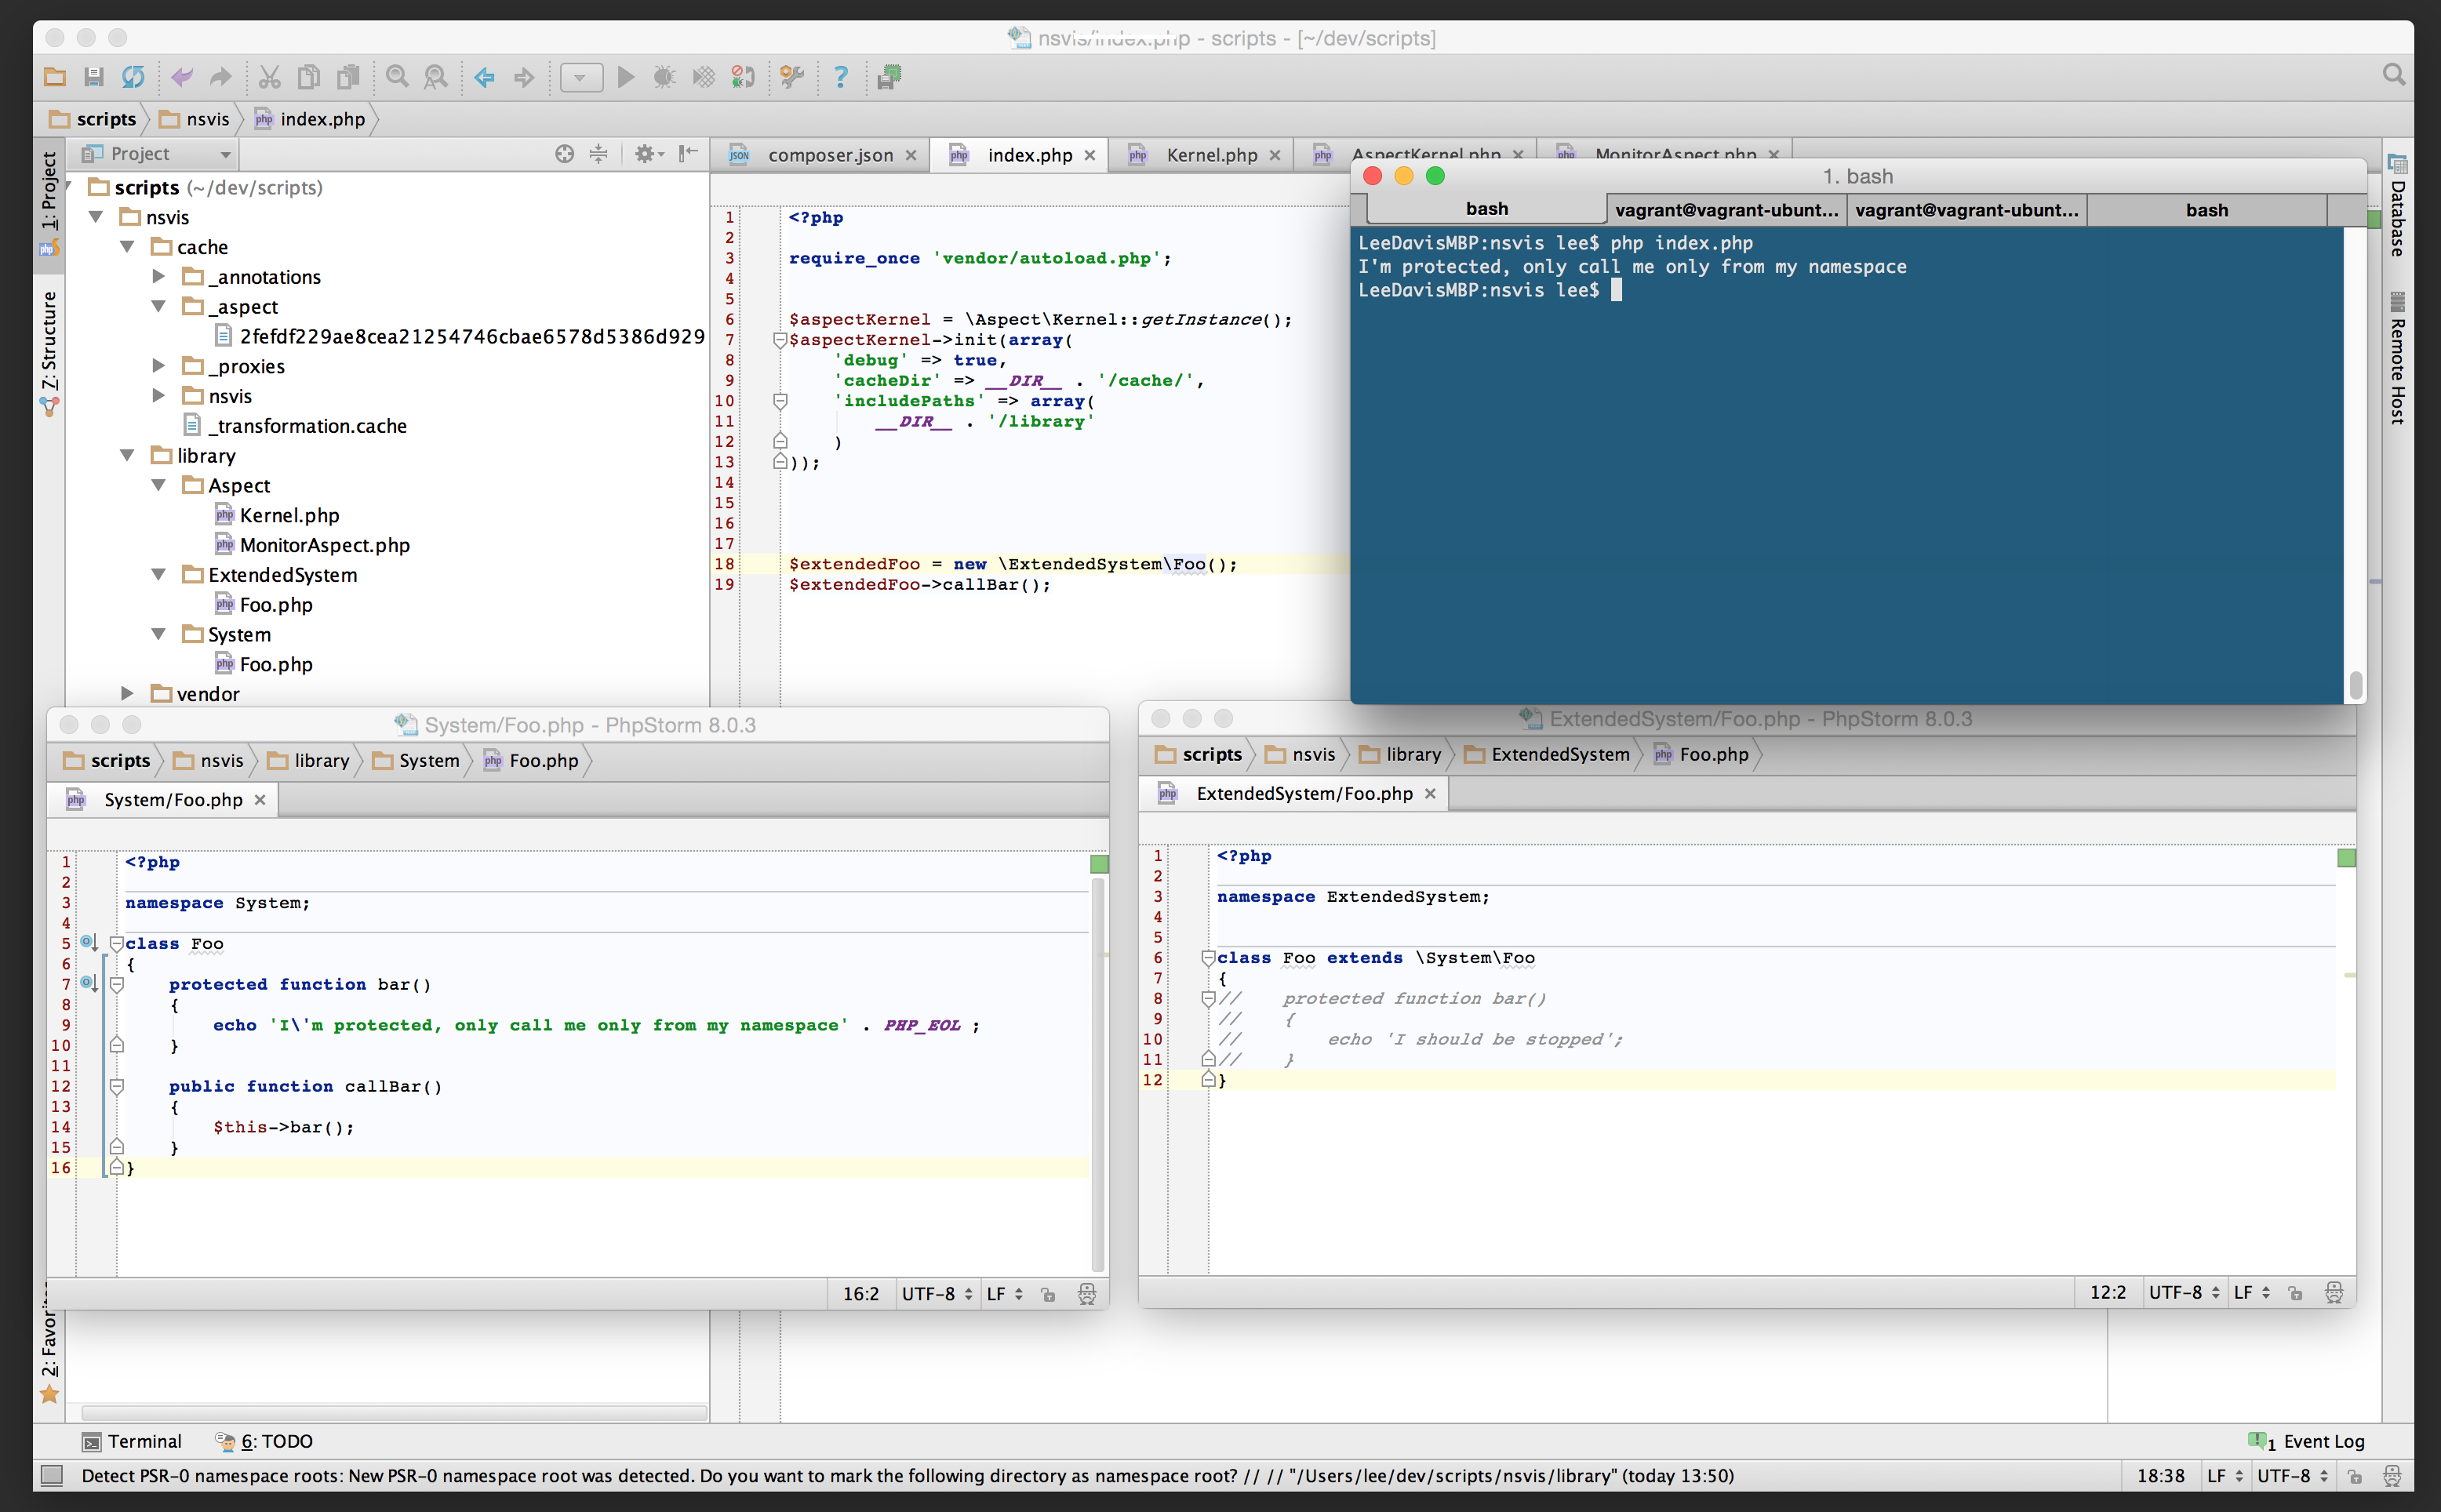Open Settings via the wrench icon

(792, 77)
